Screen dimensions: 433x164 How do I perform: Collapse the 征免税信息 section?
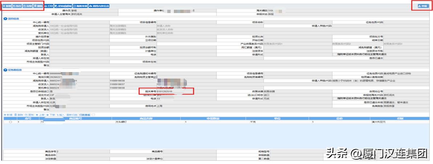[5, 70]
